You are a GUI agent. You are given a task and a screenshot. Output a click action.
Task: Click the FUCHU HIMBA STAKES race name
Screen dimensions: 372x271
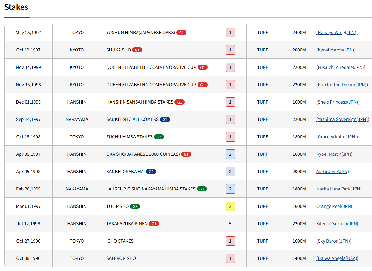click(x=129, y=137)
